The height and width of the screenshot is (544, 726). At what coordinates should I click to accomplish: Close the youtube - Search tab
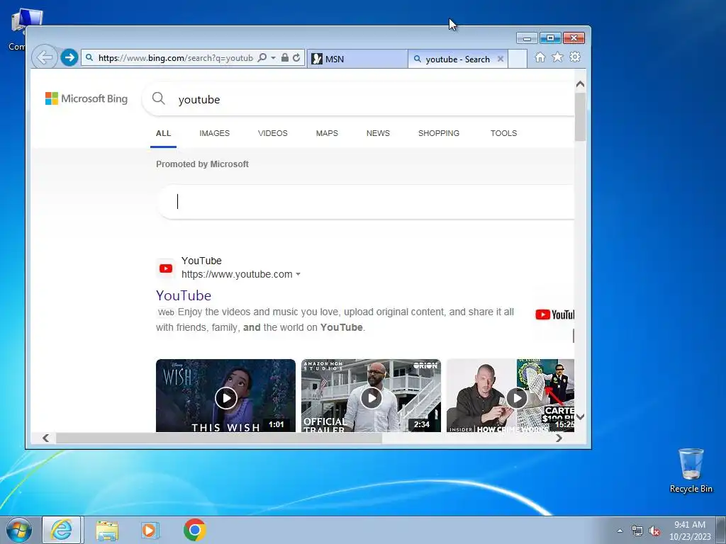click(x=501, y=59)
